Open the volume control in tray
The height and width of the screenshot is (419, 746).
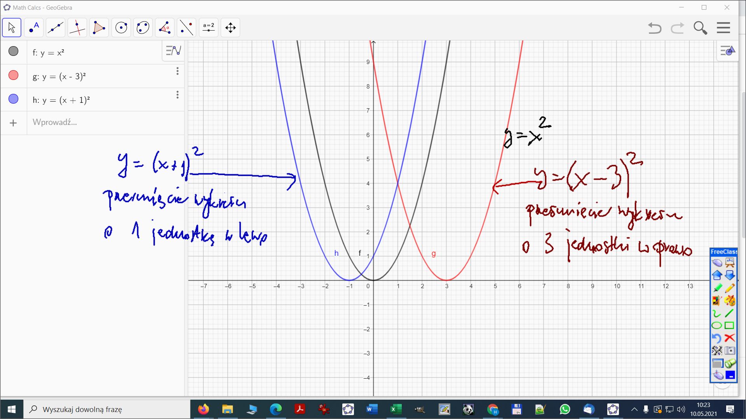coord(681,409)
